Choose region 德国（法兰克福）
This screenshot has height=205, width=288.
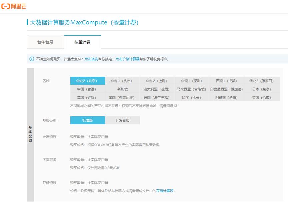(158, 97)
